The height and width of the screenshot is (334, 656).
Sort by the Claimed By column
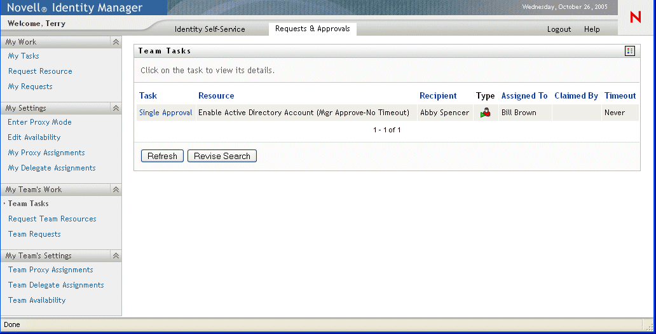[x=576, y=96]
